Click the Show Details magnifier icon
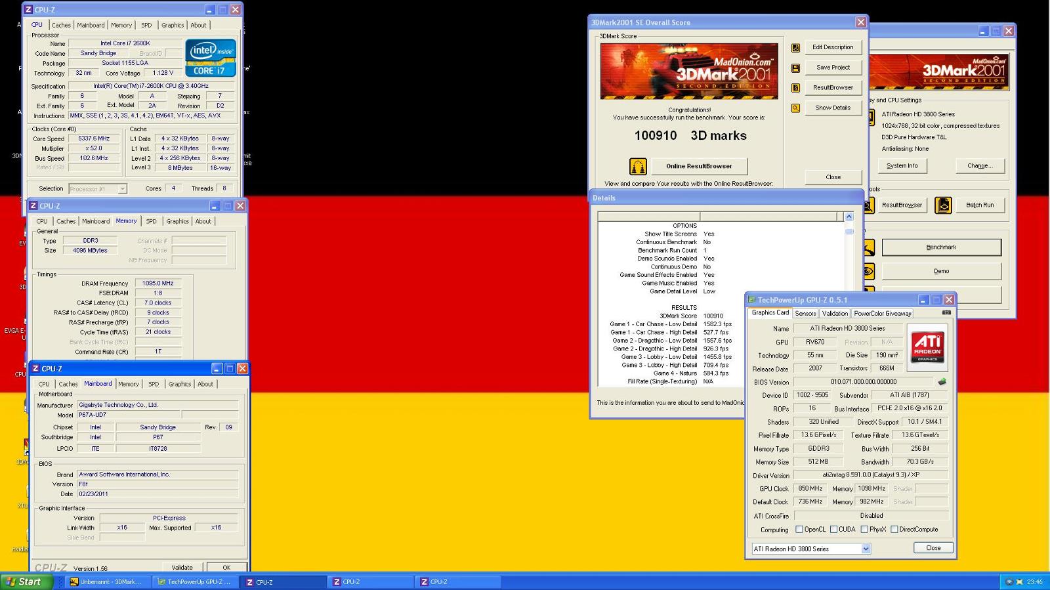 click(x=795, y=108)
